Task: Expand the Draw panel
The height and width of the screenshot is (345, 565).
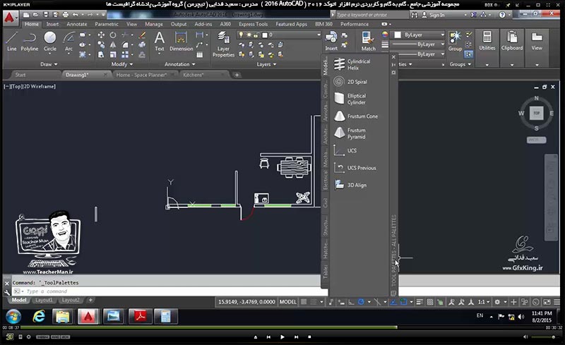Action: point(49,64)
